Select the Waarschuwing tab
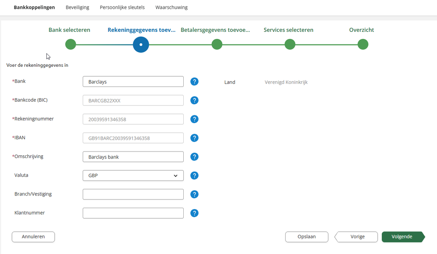The image size is (437, 254). (171, 7)
